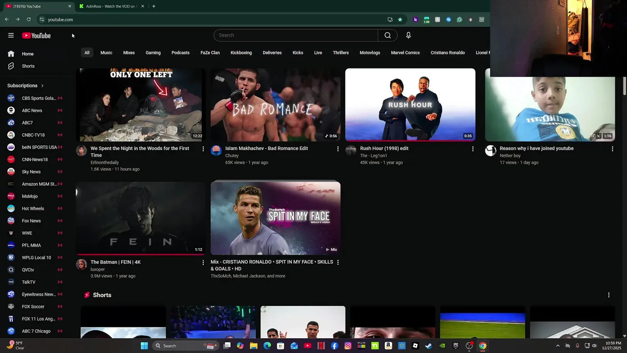
Task: Open the Shorts section more options
Action: 609,295
